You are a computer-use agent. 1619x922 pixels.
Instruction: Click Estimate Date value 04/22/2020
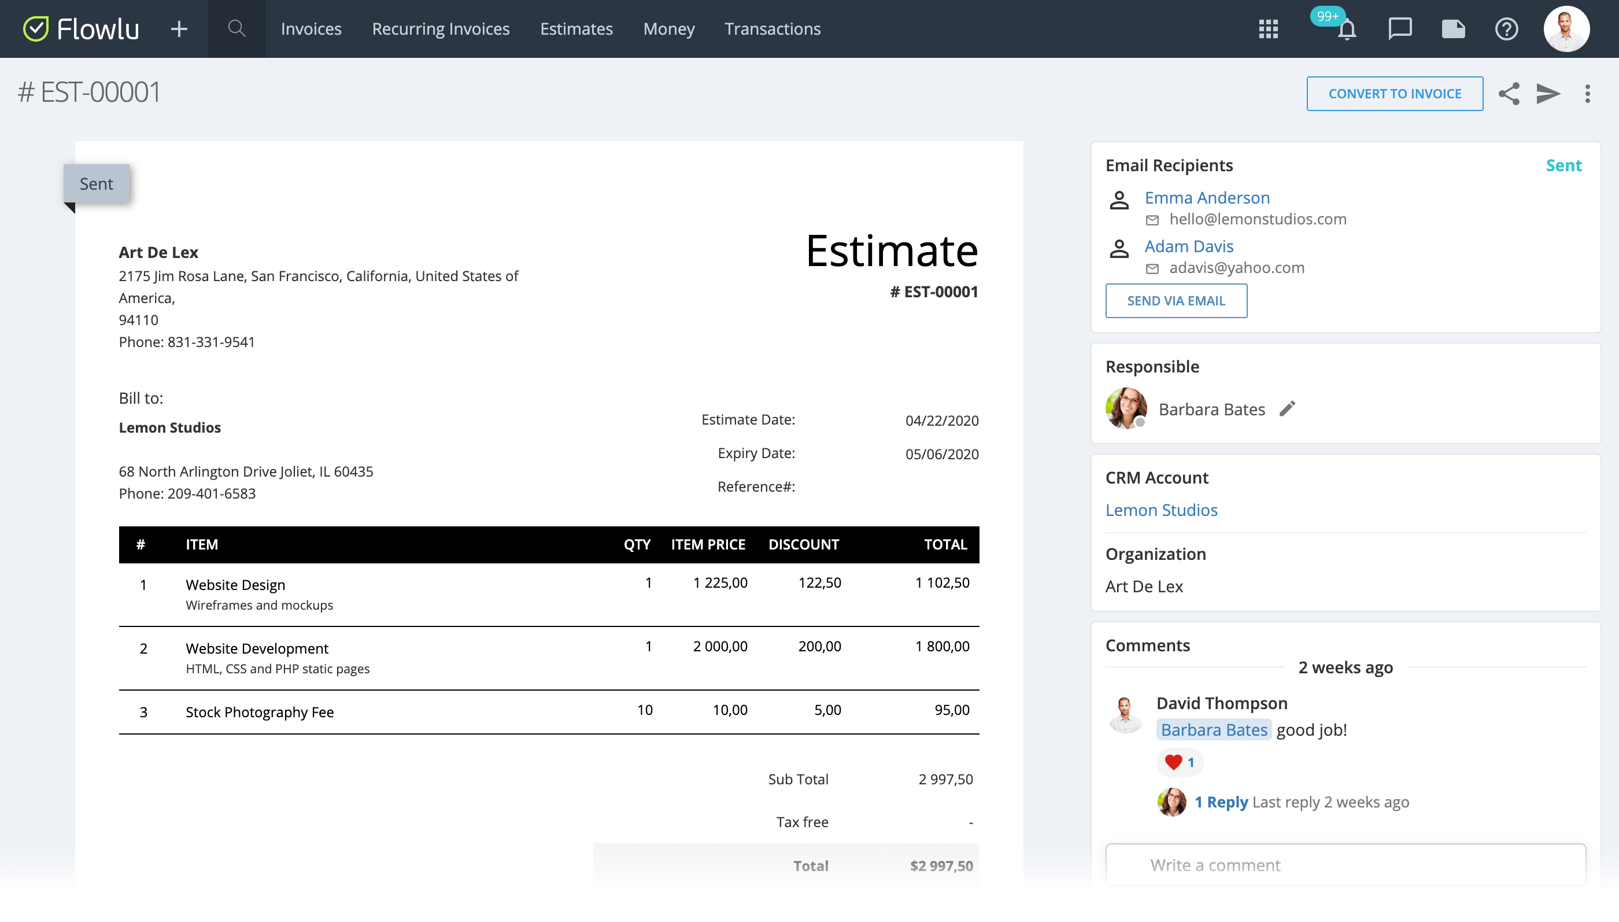click(942, 421)
